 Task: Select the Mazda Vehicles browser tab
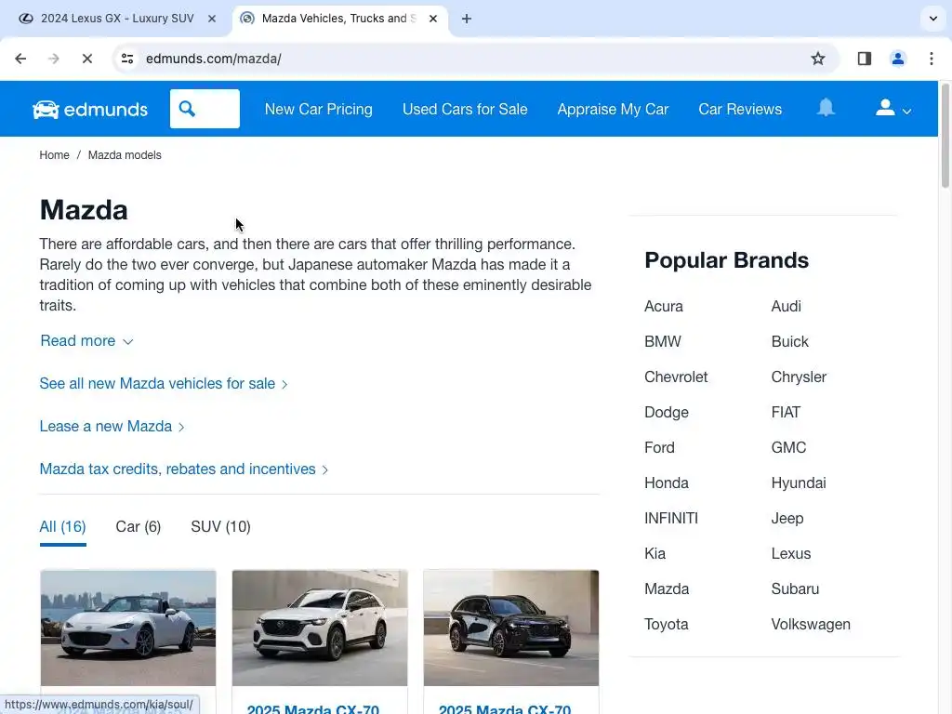(340, 19)
